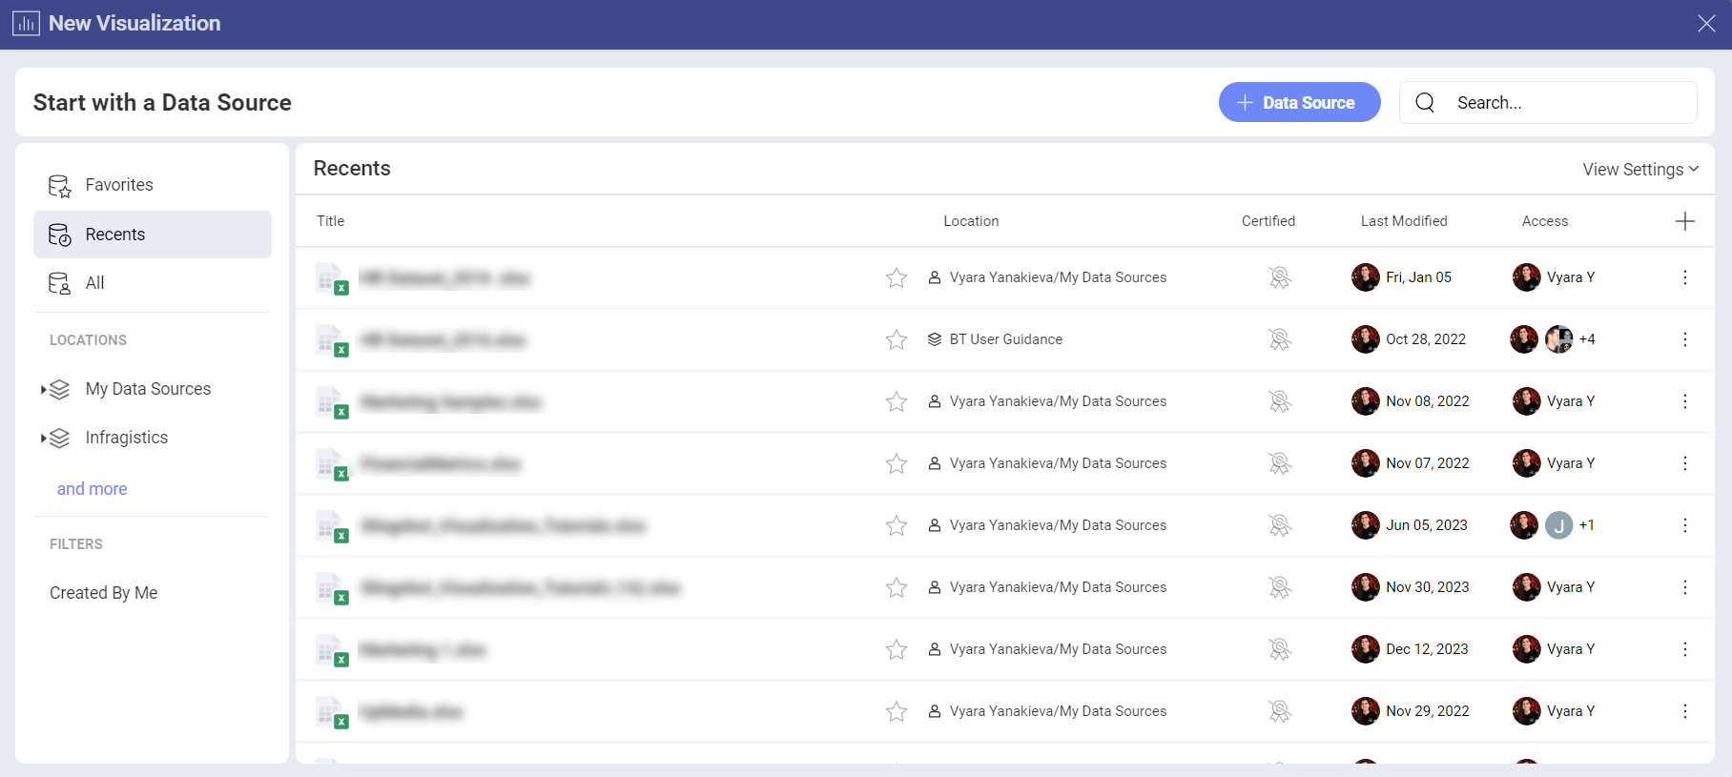This screenshot has height=777, width=1732.
Task: Open more options for Nov 29, 2022 row
Action: (x=1685, y=711)
